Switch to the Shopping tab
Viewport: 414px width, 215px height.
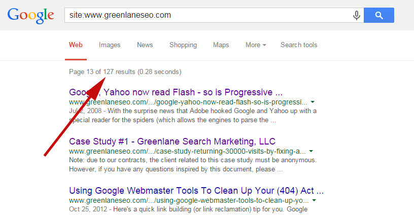click(183, 45)
